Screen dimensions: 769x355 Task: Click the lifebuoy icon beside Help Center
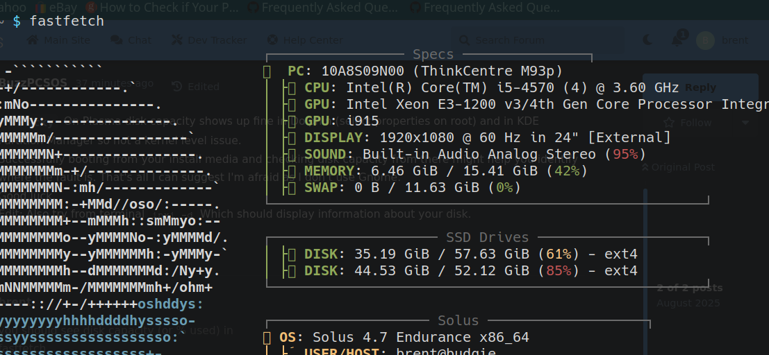pyautogui.click(x=272, y=40)
